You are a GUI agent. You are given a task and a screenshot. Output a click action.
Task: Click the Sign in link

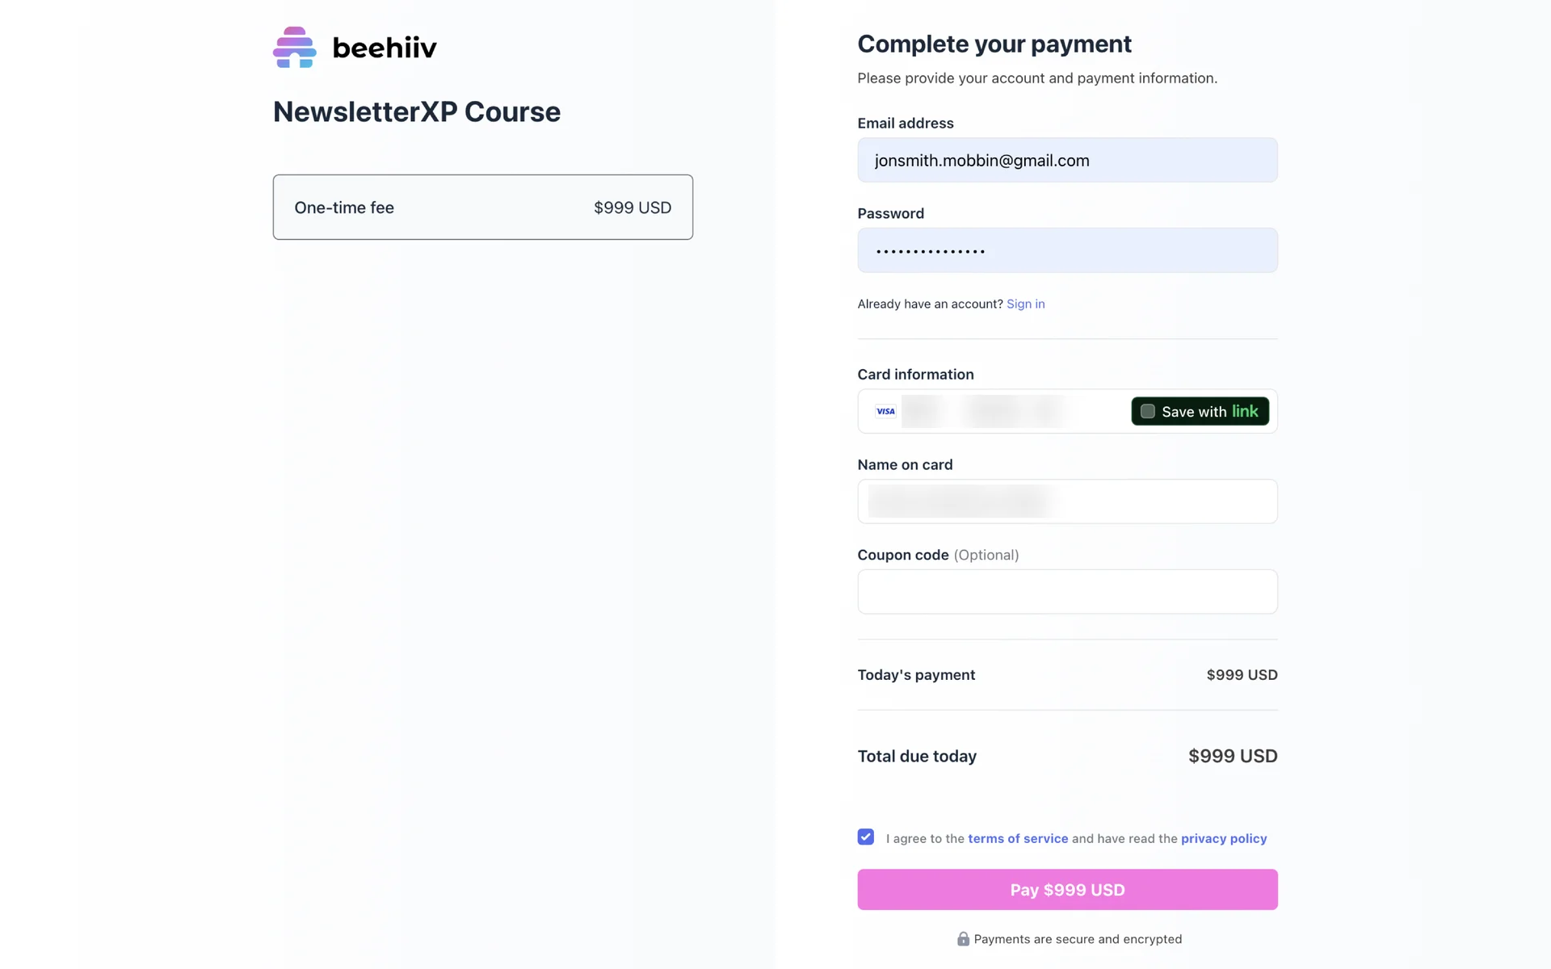[x=1025, y=304]
